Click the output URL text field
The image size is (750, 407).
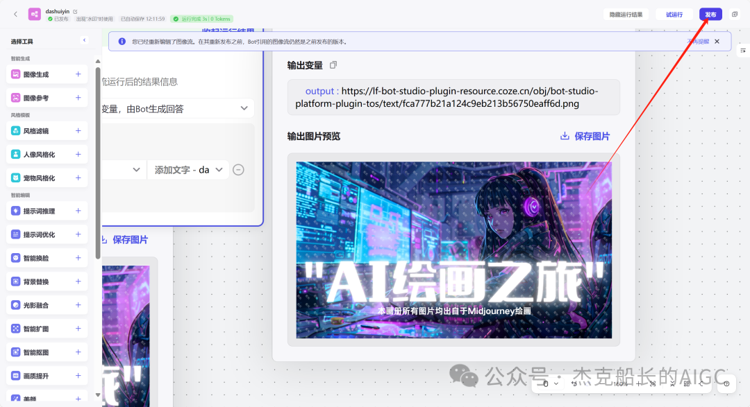tap(453, 97)
